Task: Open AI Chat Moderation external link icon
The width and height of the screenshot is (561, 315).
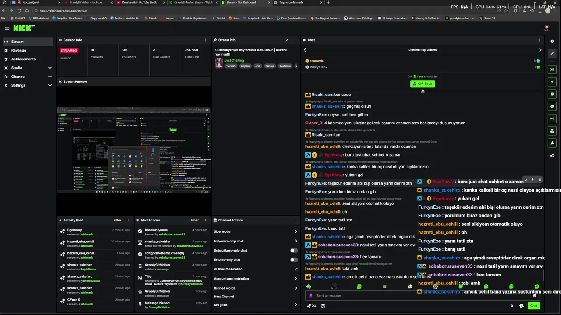Action: click(x=296, y=269)
